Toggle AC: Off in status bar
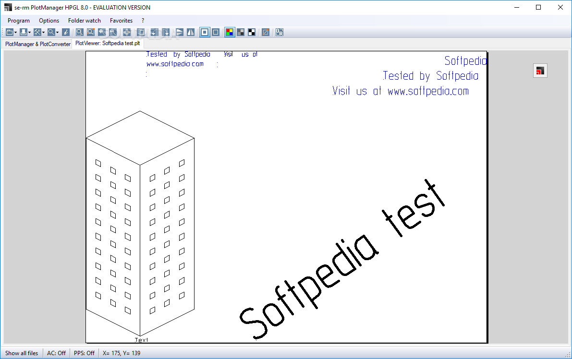 pyautogui.click(x=56, y=353)
